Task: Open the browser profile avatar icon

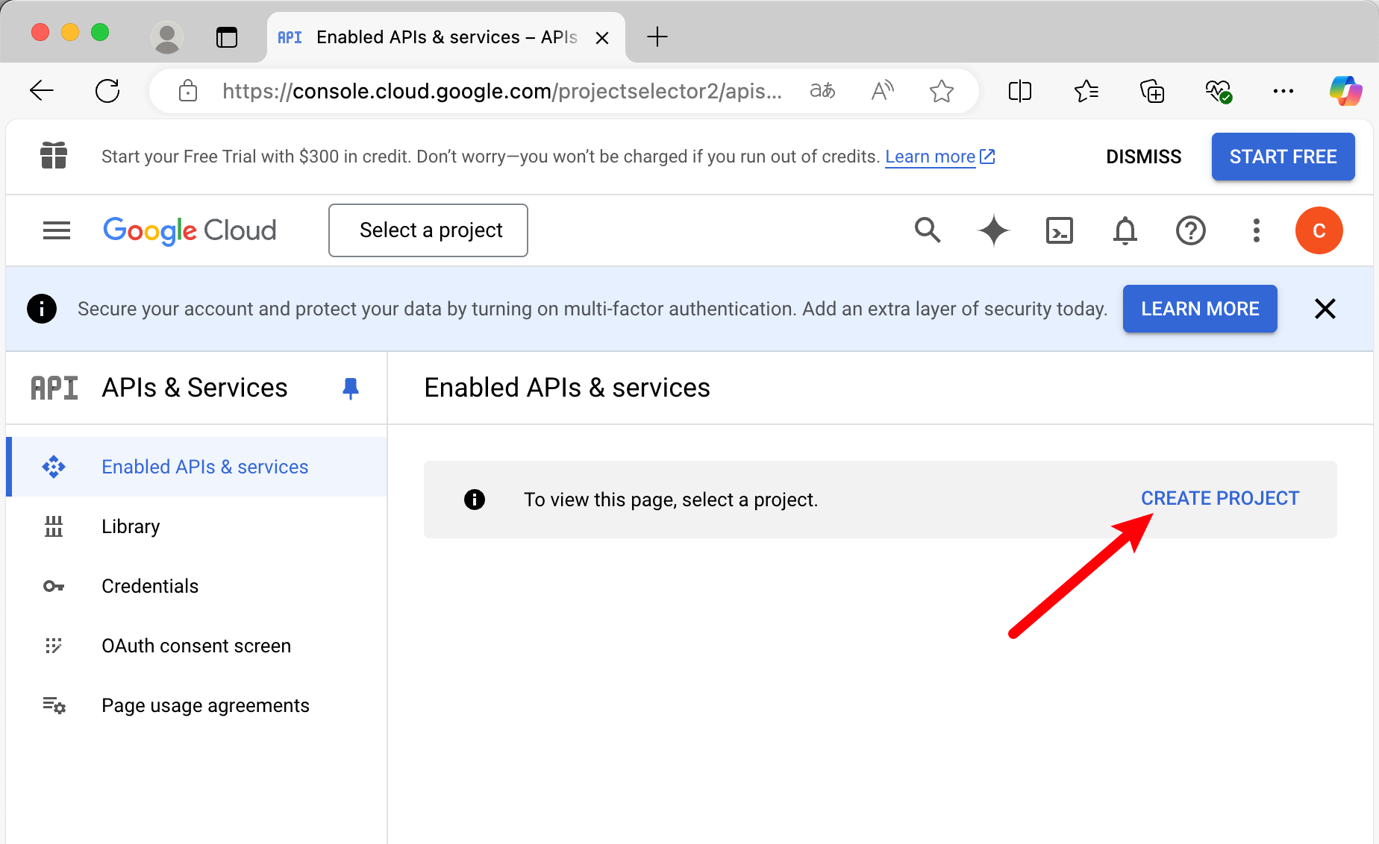Action: point(166,37)
